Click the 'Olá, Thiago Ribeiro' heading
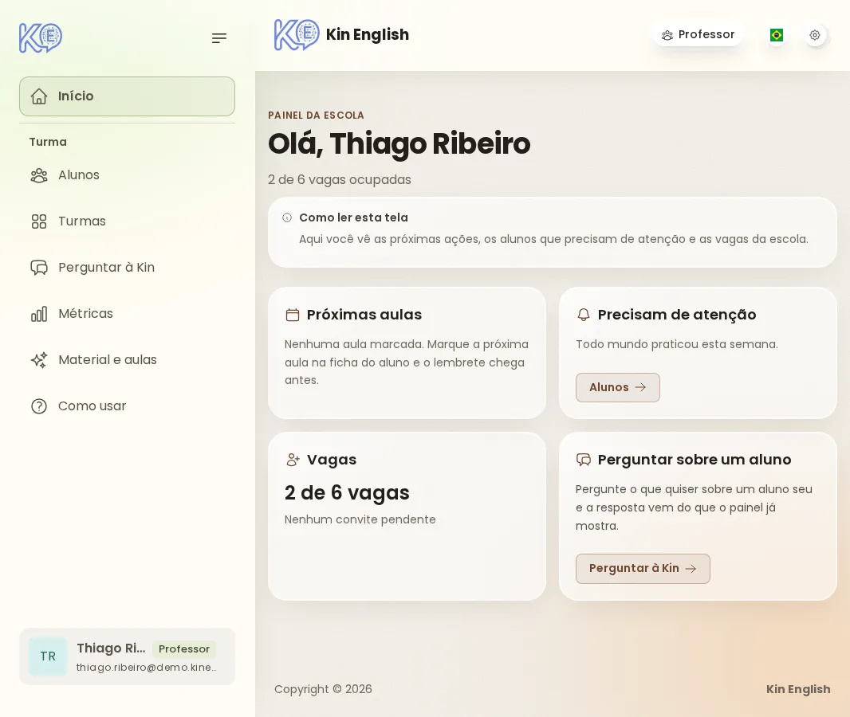The image size is (850, 717). point(399,144)
